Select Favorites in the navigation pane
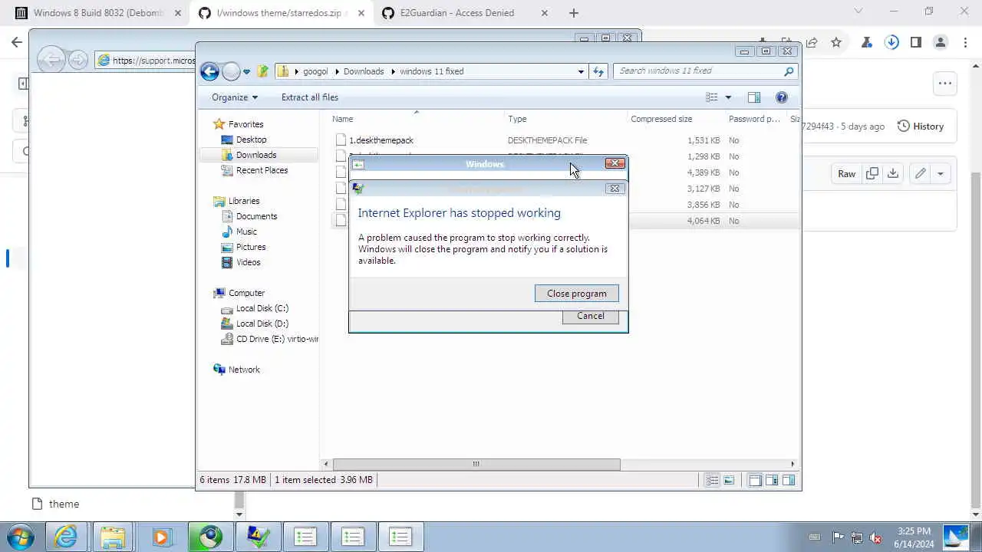 tap(245, 124)
